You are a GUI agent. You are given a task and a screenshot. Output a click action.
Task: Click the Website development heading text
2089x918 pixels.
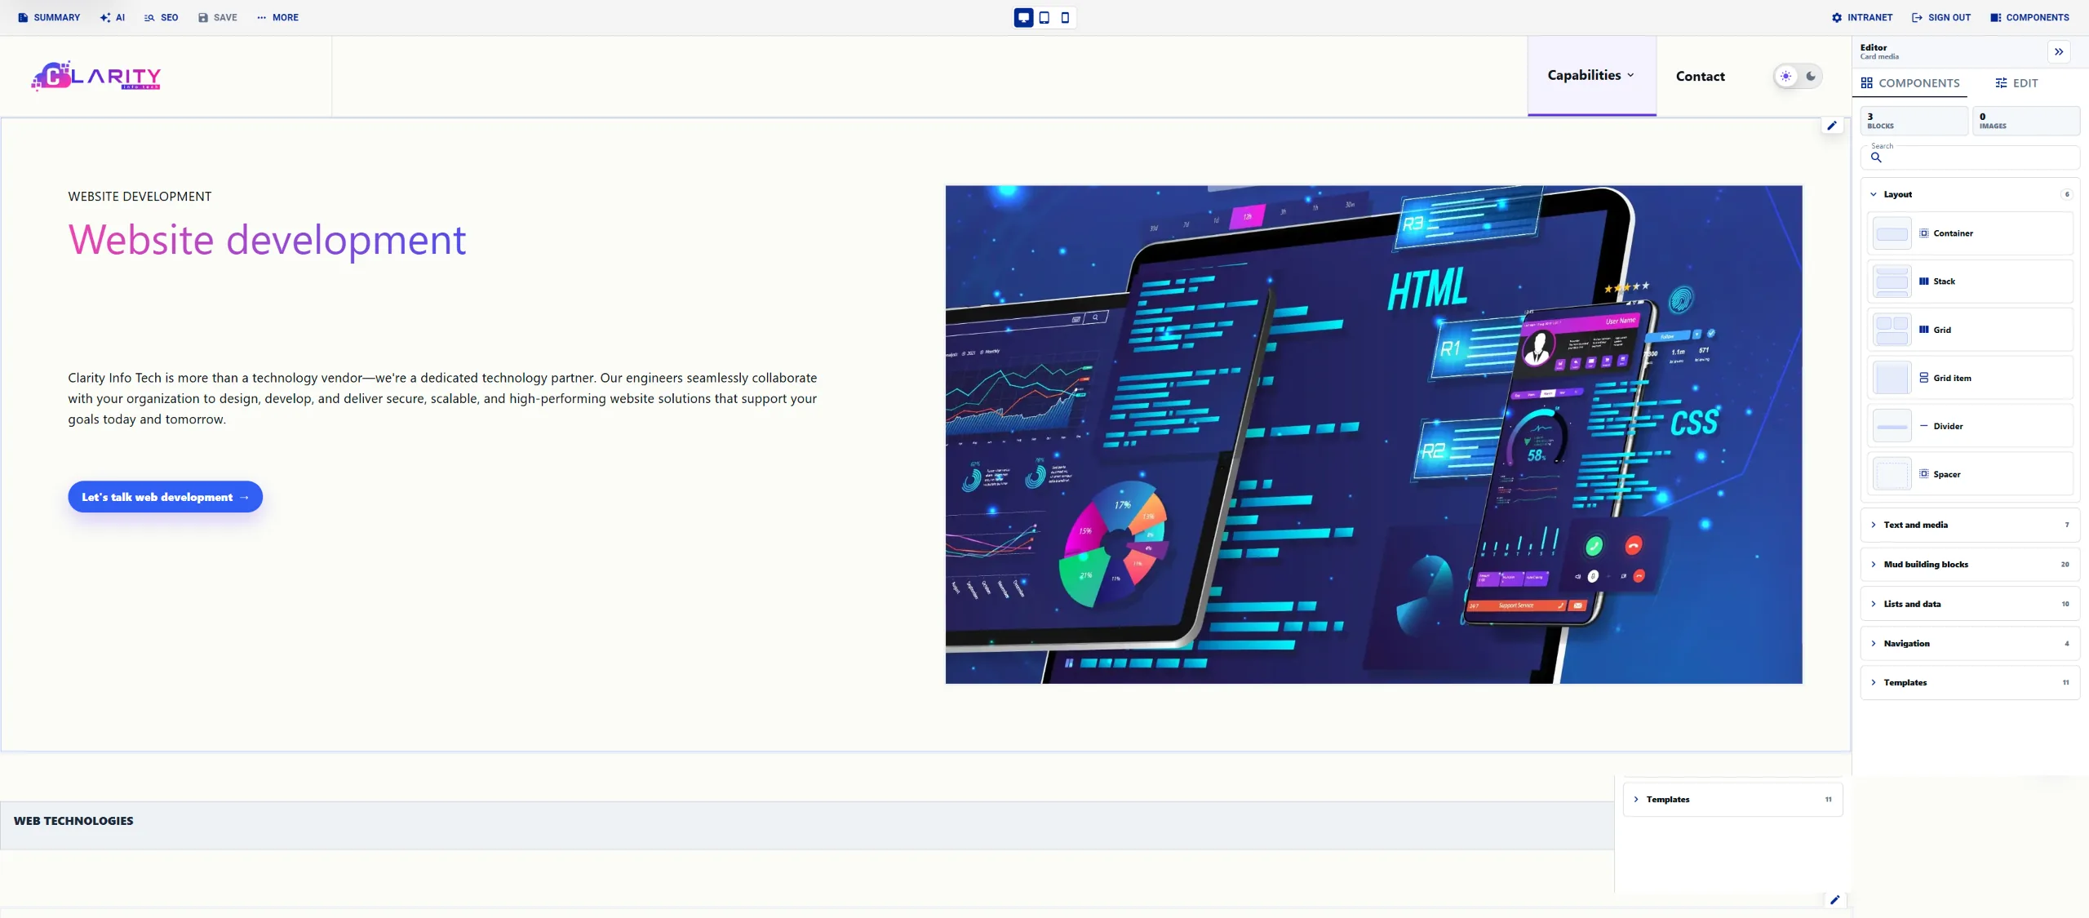point(267,240)
